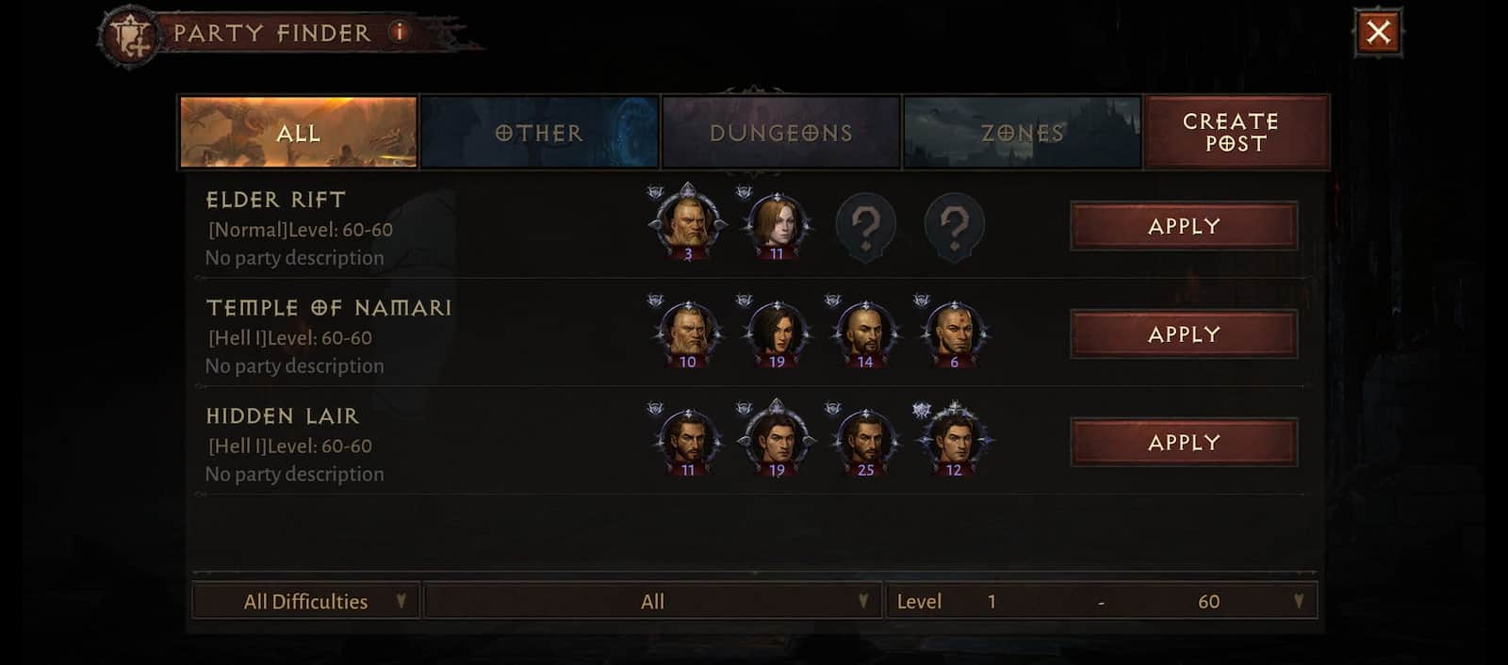The height and width of the screenshot is (665, 1508).
Task: Apply to the Hidden Lair party
Action: (x=1184, y=442)
